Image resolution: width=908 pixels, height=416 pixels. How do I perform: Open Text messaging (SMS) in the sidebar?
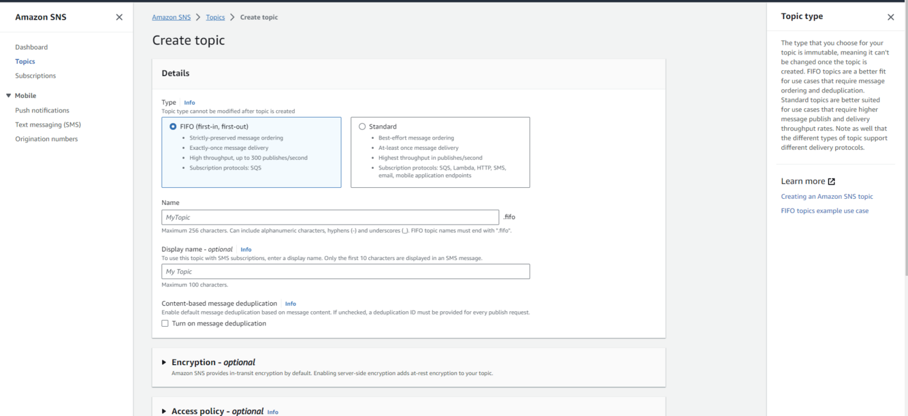[x=48, y=125]
